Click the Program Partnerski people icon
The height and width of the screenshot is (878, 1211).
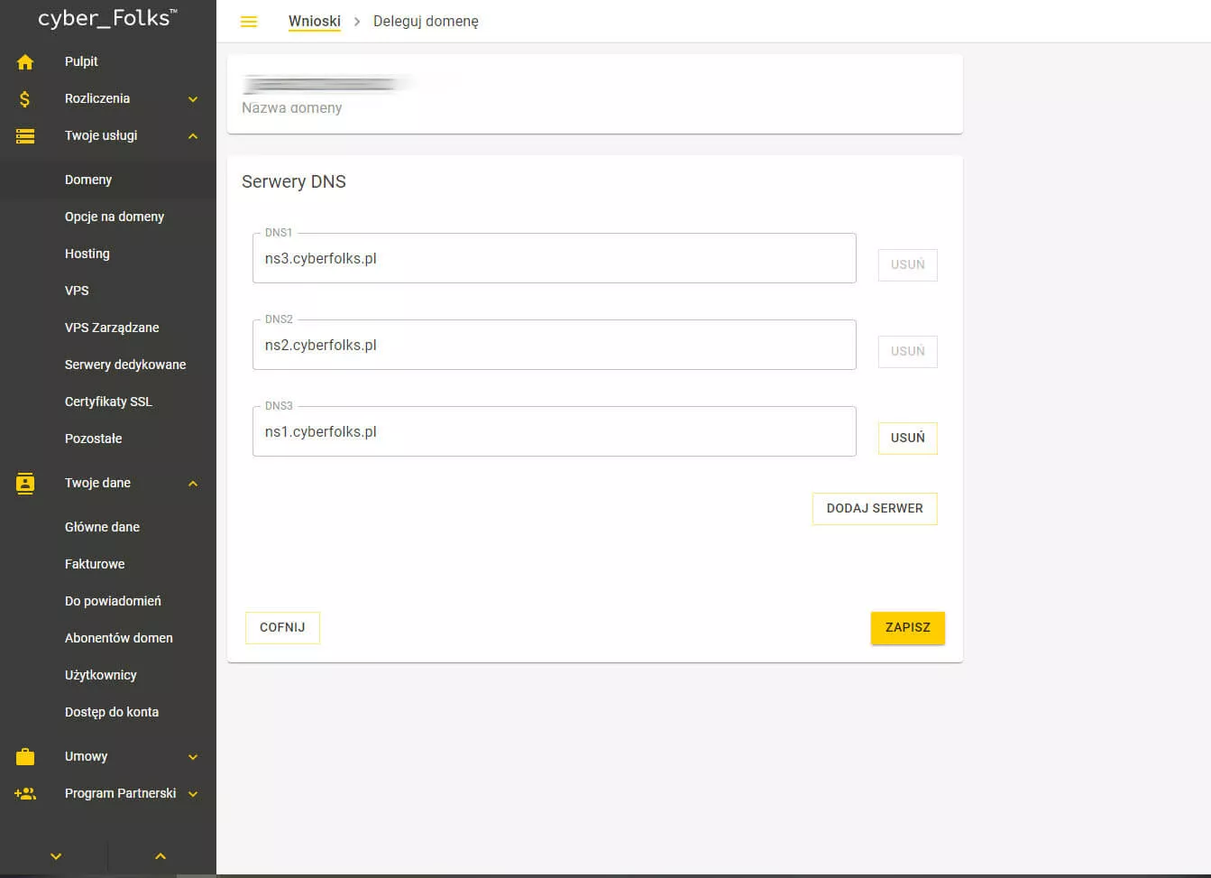[25, 793]
